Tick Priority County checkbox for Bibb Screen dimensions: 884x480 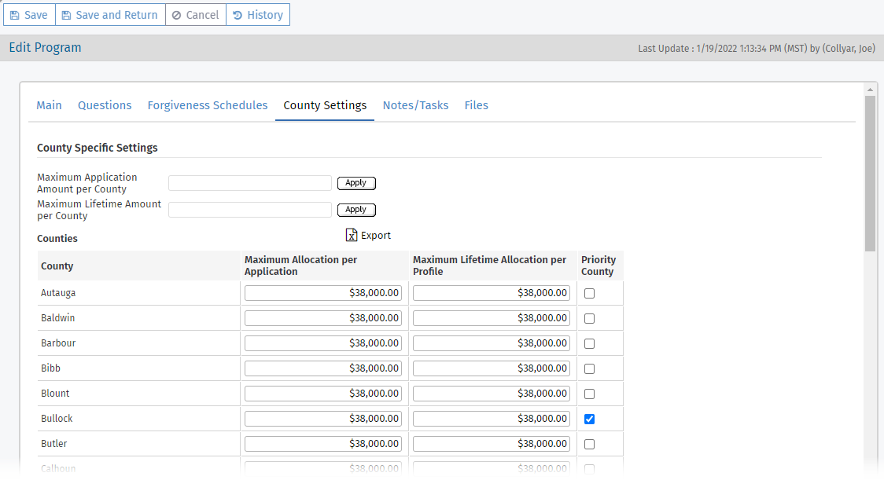click(589, 368)
